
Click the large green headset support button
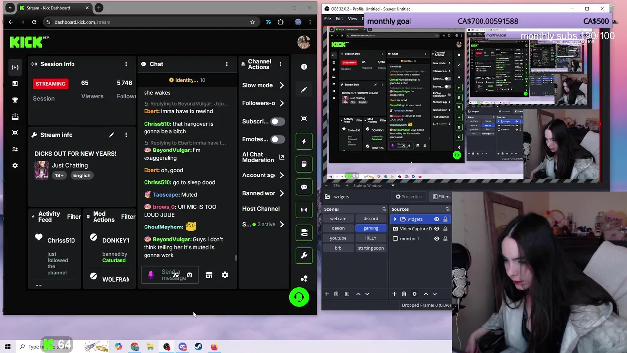(299, 297)
